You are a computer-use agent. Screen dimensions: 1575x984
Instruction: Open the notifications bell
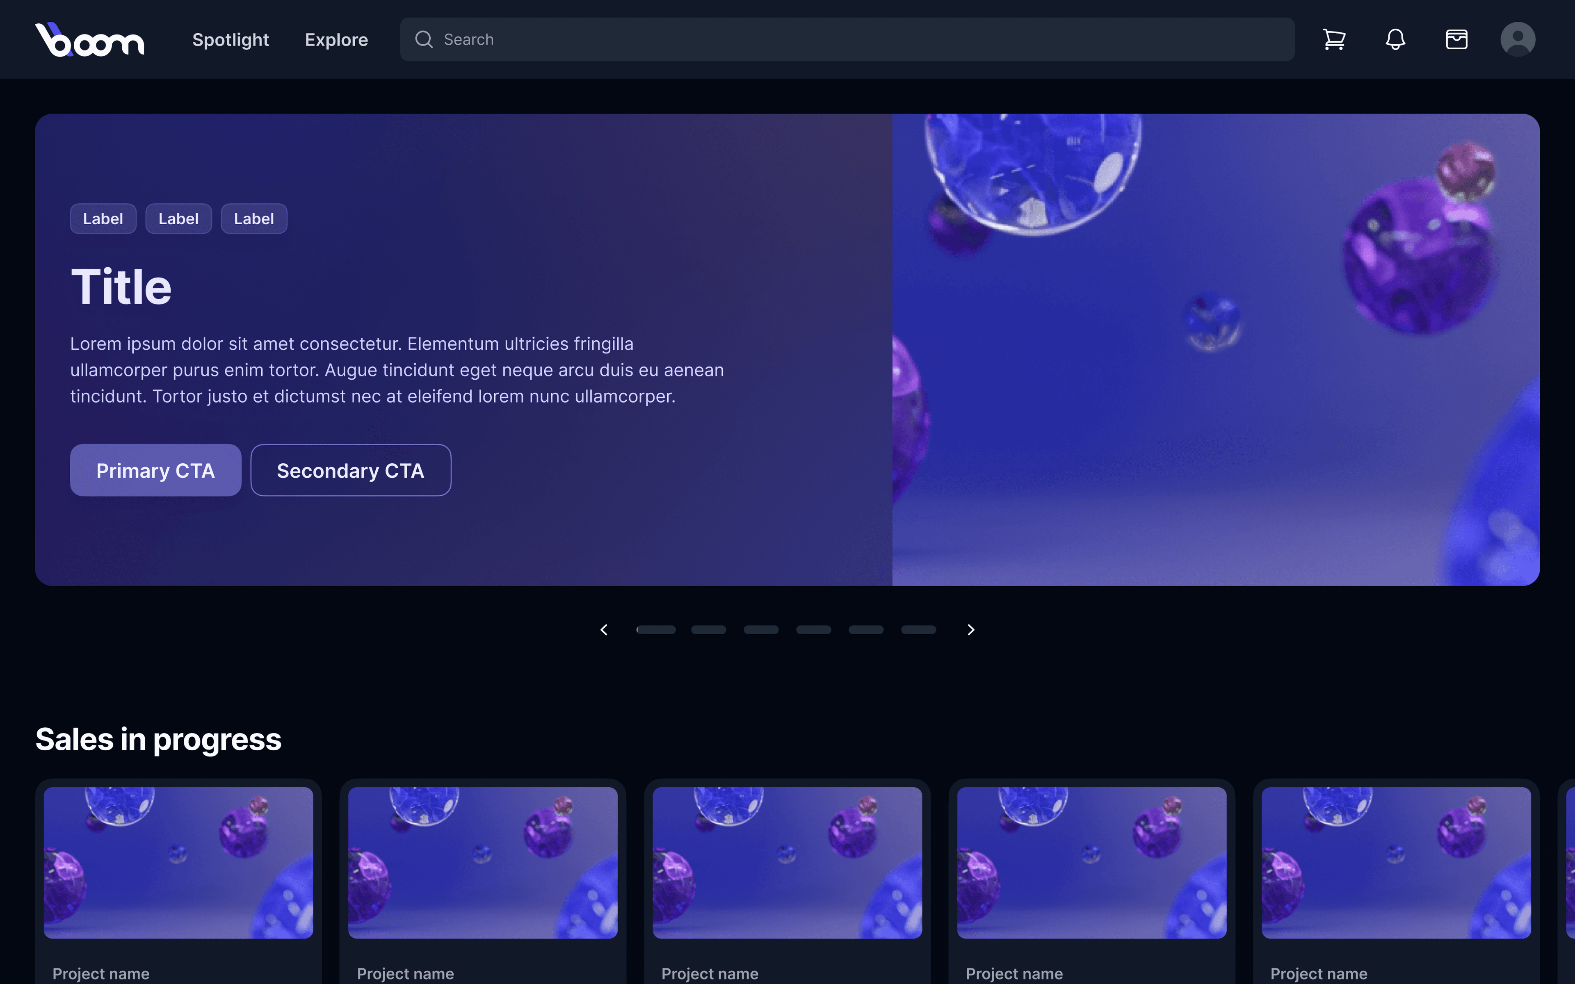1395,40
